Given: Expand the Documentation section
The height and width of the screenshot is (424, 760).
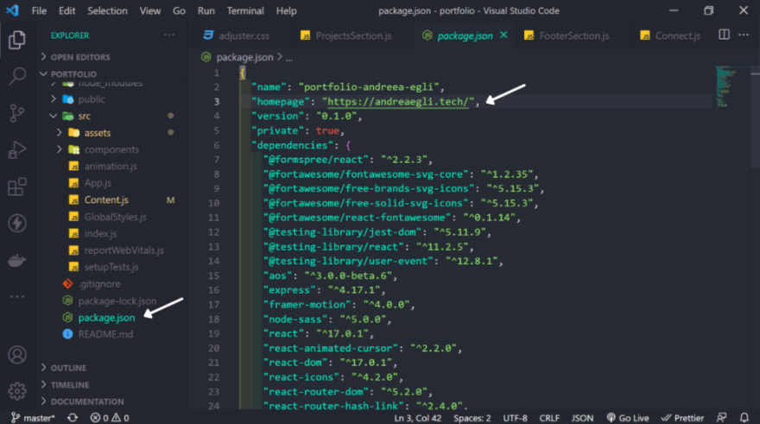Looking at the screenshot, I should (x=87, y=402).
